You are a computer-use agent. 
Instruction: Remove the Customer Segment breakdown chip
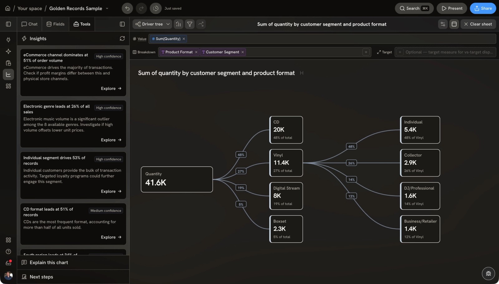click(242, 52)
